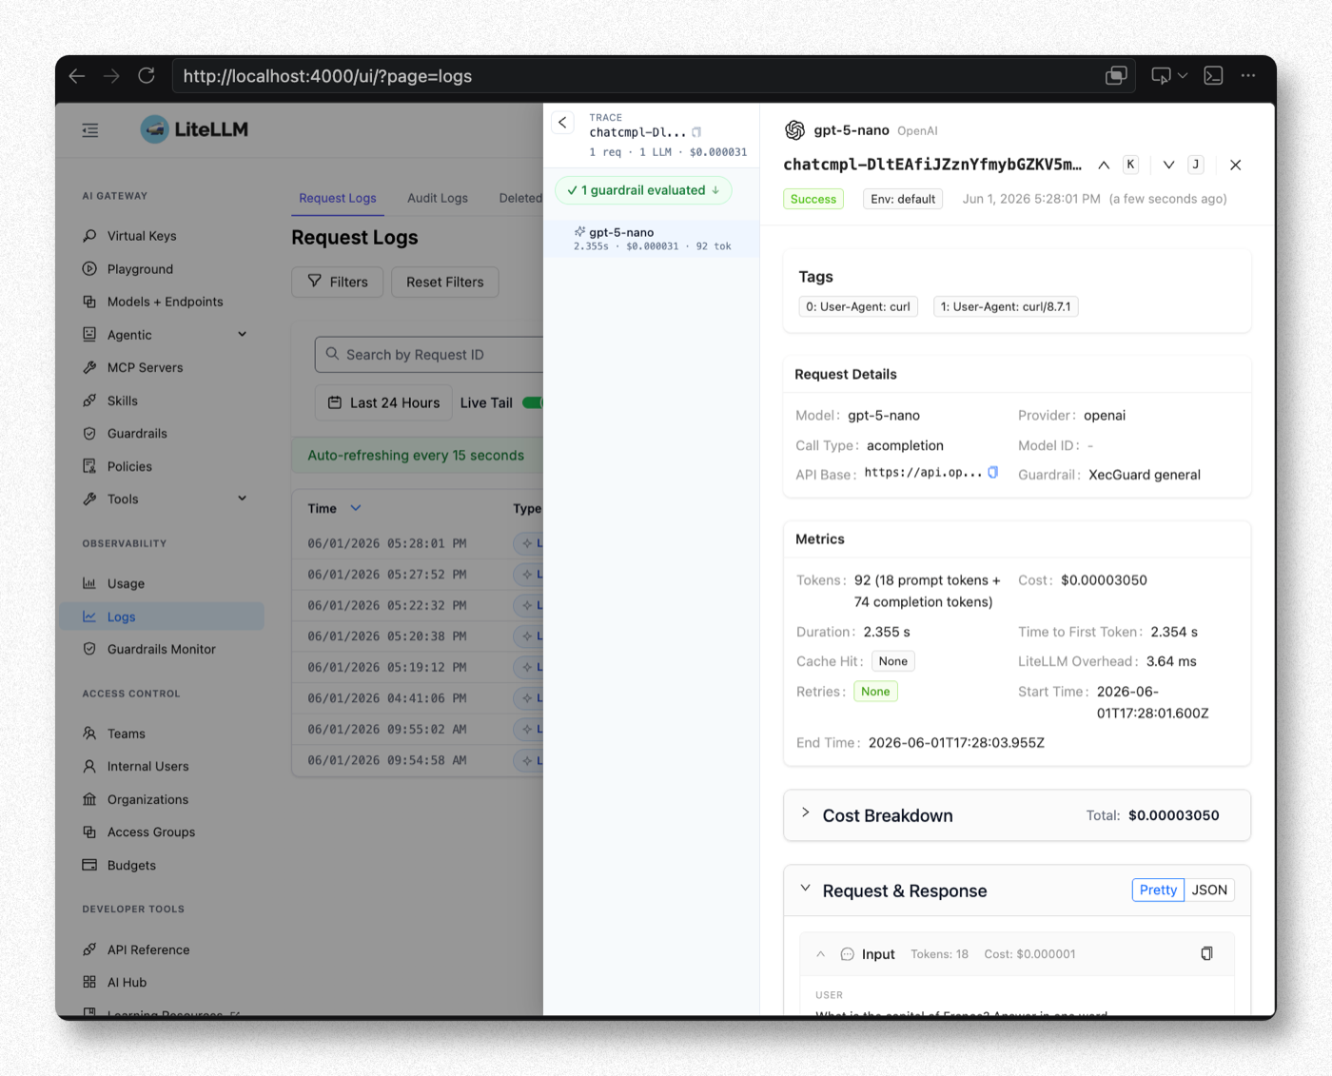Image resolution: width=1332 pixels, height=1076 pixels.
Task: Collapse the sidebar with the hamburger icon
Action: pyautogui.click(x=90, y=130)
